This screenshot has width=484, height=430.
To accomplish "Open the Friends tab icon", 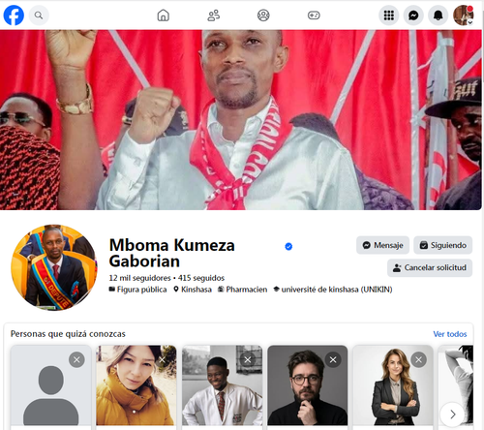I will [x=213, y=15].
